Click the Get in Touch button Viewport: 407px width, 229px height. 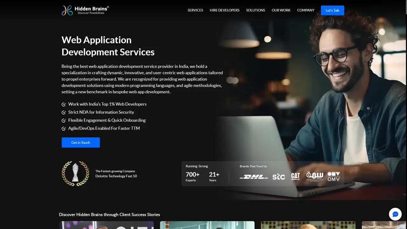pos(81,142)
